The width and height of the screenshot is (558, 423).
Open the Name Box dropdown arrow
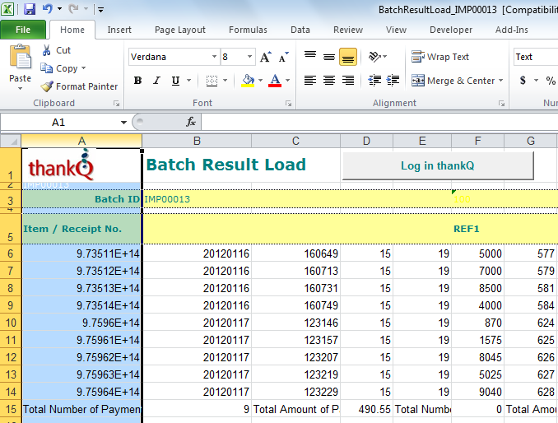[123, 123]
